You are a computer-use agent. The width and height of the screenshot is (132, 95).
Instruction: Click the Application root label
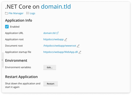(x=14, y=39)
